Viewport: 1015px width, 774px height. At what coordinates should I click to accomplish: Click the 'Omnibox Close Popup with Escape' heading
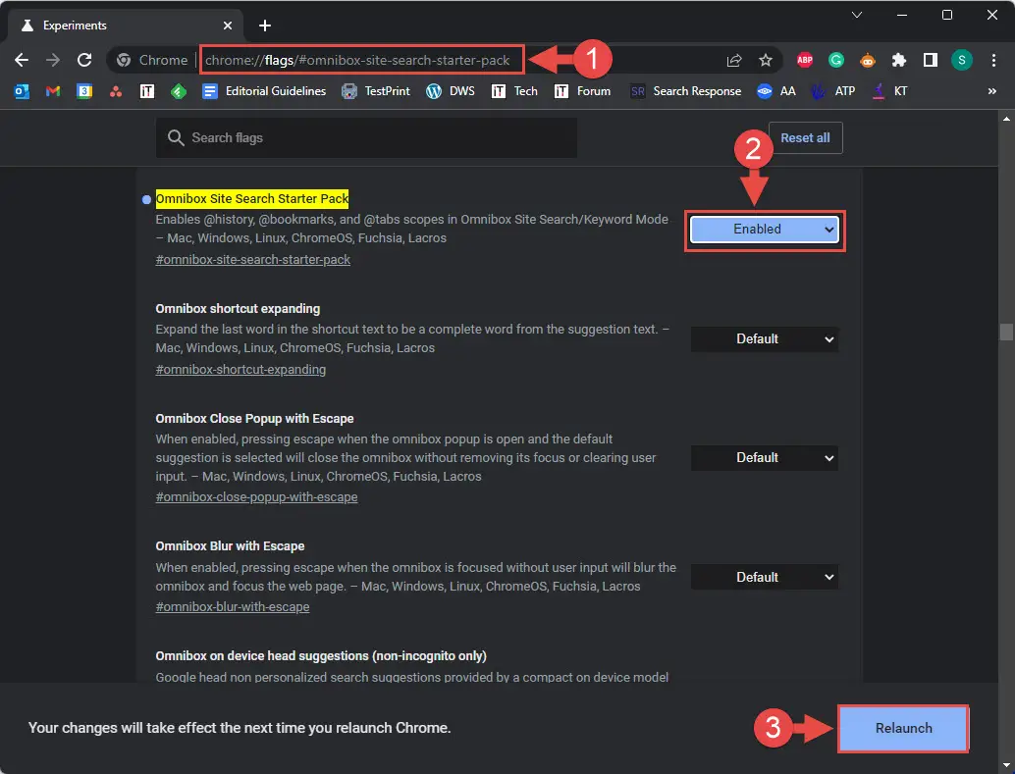(254, 419)
